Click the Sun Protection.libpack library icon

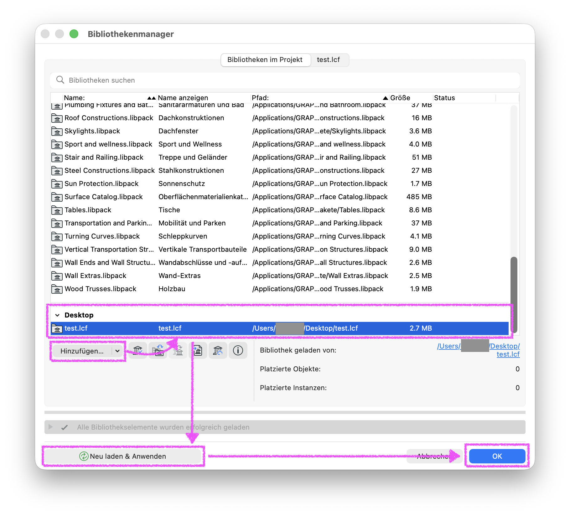point(57,184)
